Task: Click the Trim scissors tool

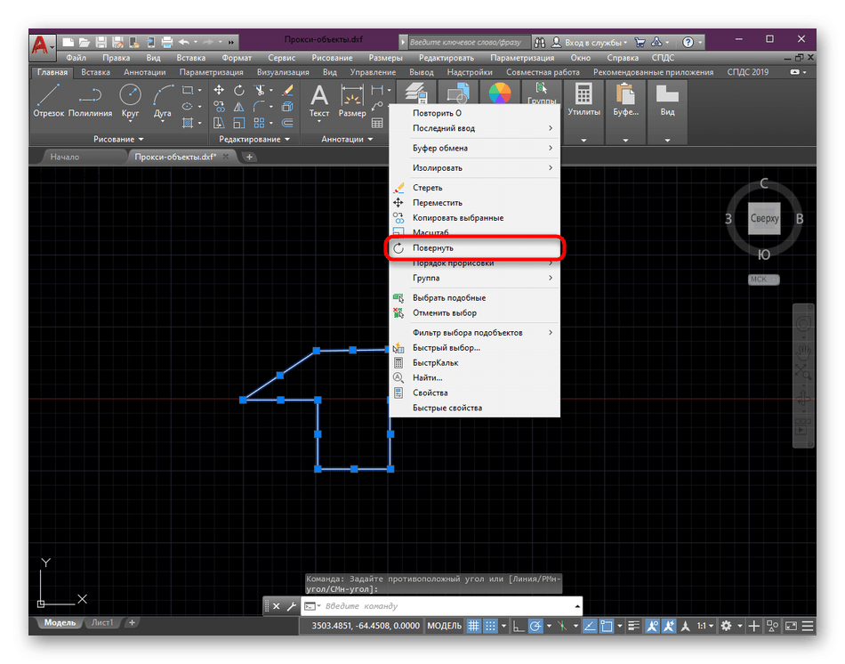Action: (x=260, y=90)
